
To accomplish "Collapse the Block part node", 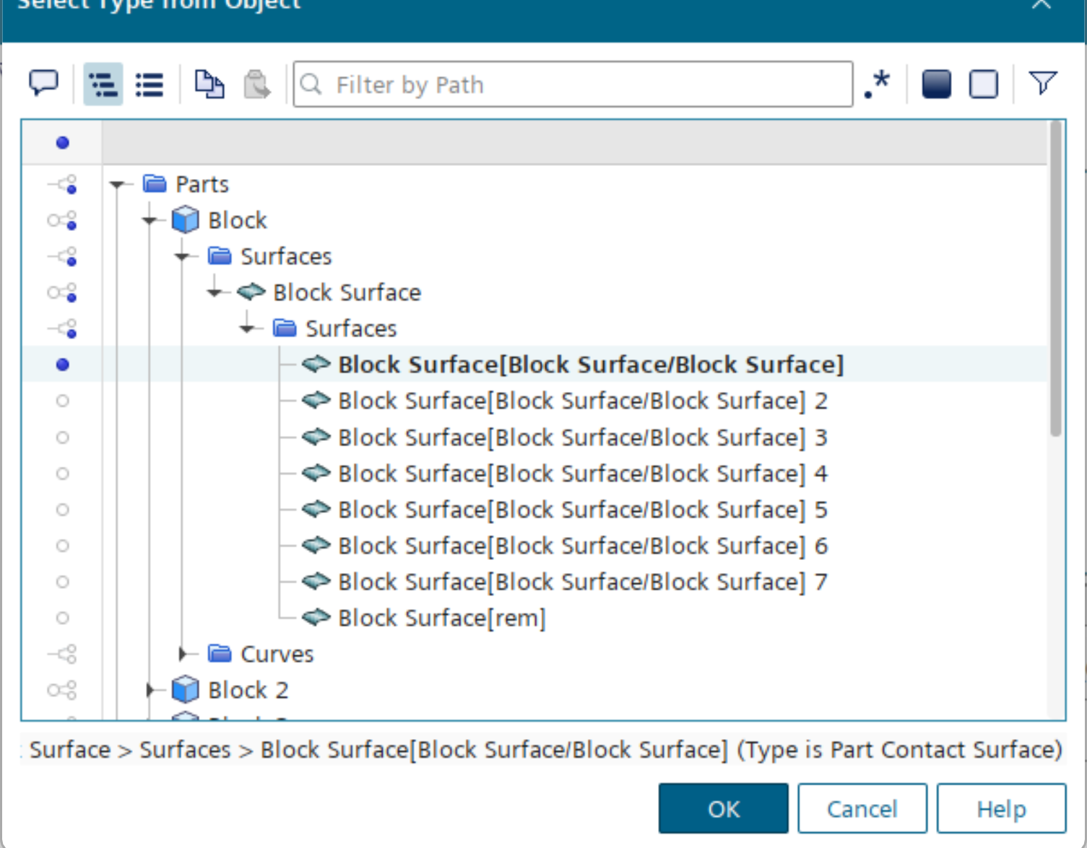I will click(x=149, y=221).
